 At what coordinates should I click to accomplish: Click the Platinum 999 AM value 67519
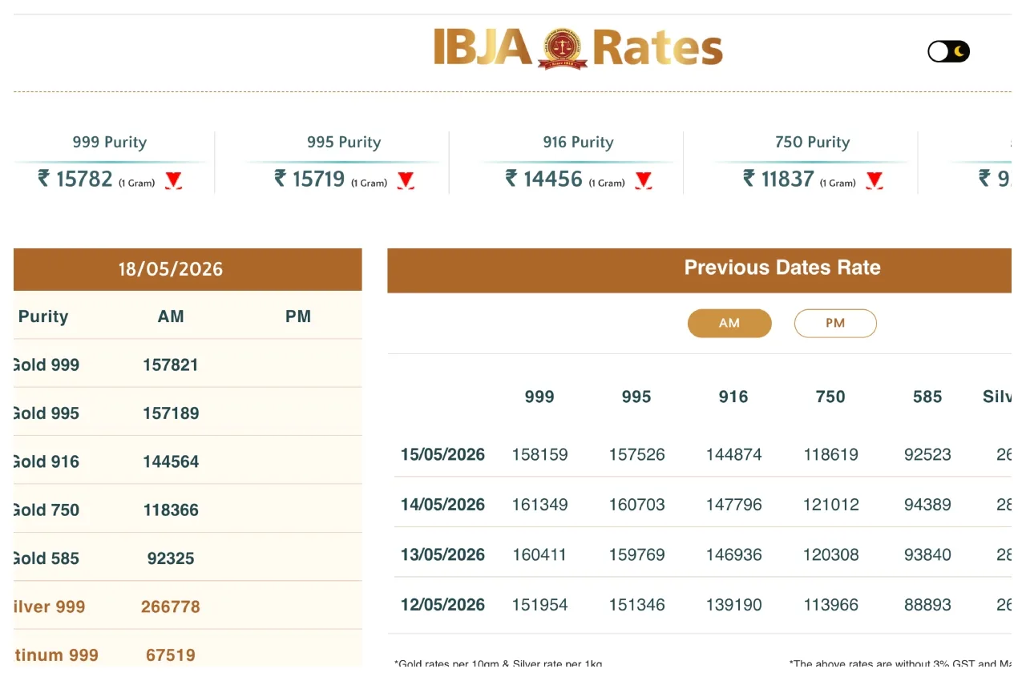coord(171,655)
